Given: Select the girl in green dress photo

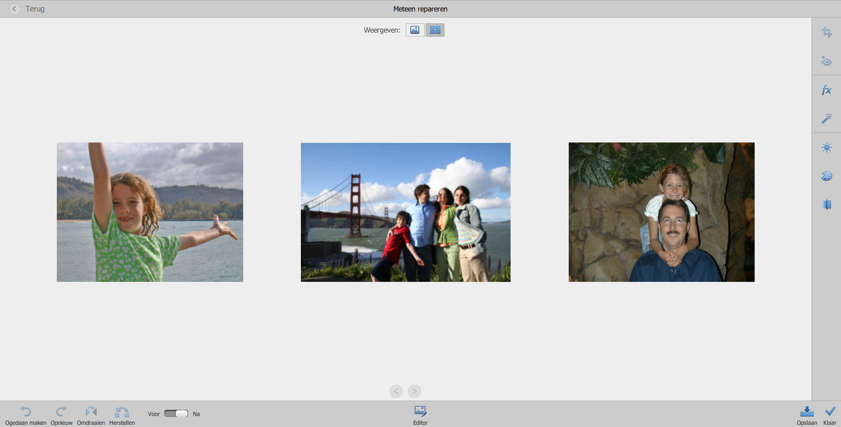Looking at the screenshot, I should click(150, 212).
